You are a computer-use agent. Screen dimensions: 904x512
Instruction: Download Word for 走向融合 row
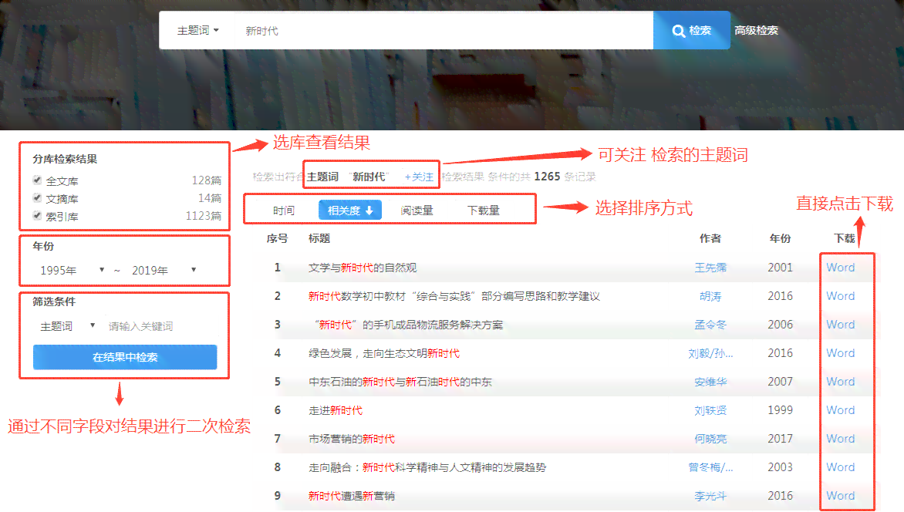tap(841, 467)
